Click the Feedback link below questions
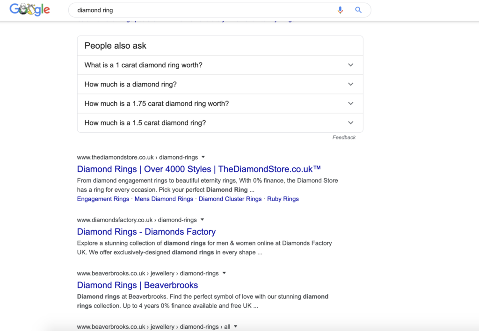Screen dimensions: 479x331 [344, 137]
